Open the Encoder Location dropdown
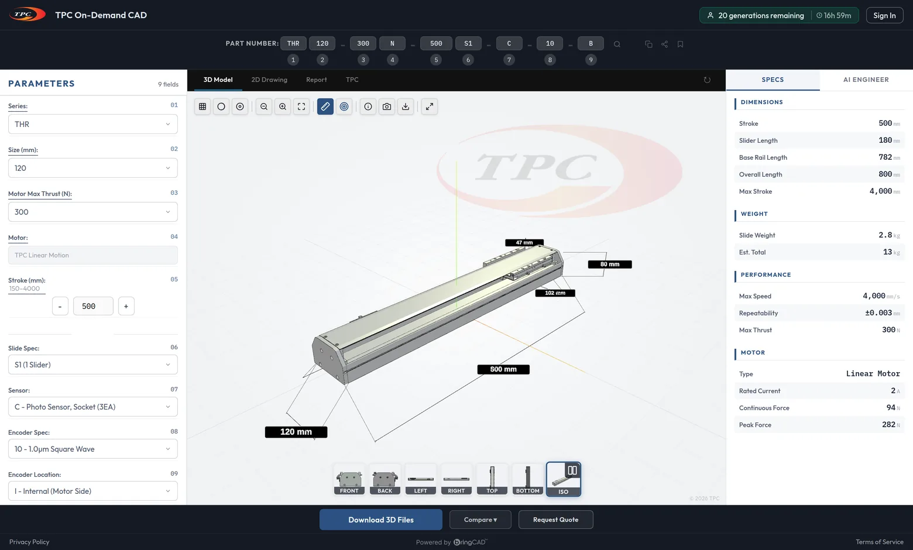Image resolution: width=913 pixels, height=550 pixels. (93, 491)
